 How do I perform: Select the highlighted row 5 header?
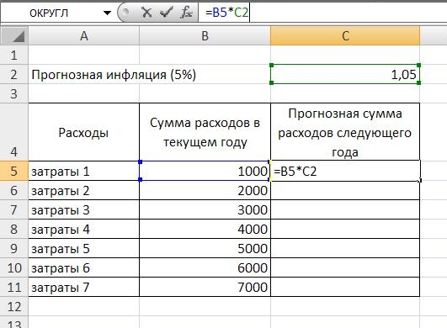[14, 171]
